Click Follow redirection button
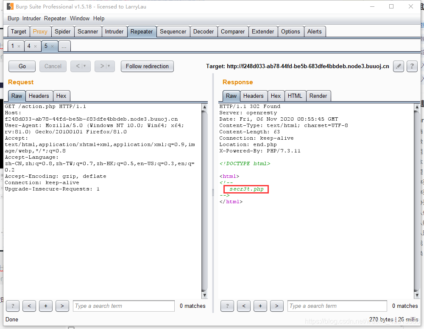Screen dimensions: 424x329 [147, 66]
